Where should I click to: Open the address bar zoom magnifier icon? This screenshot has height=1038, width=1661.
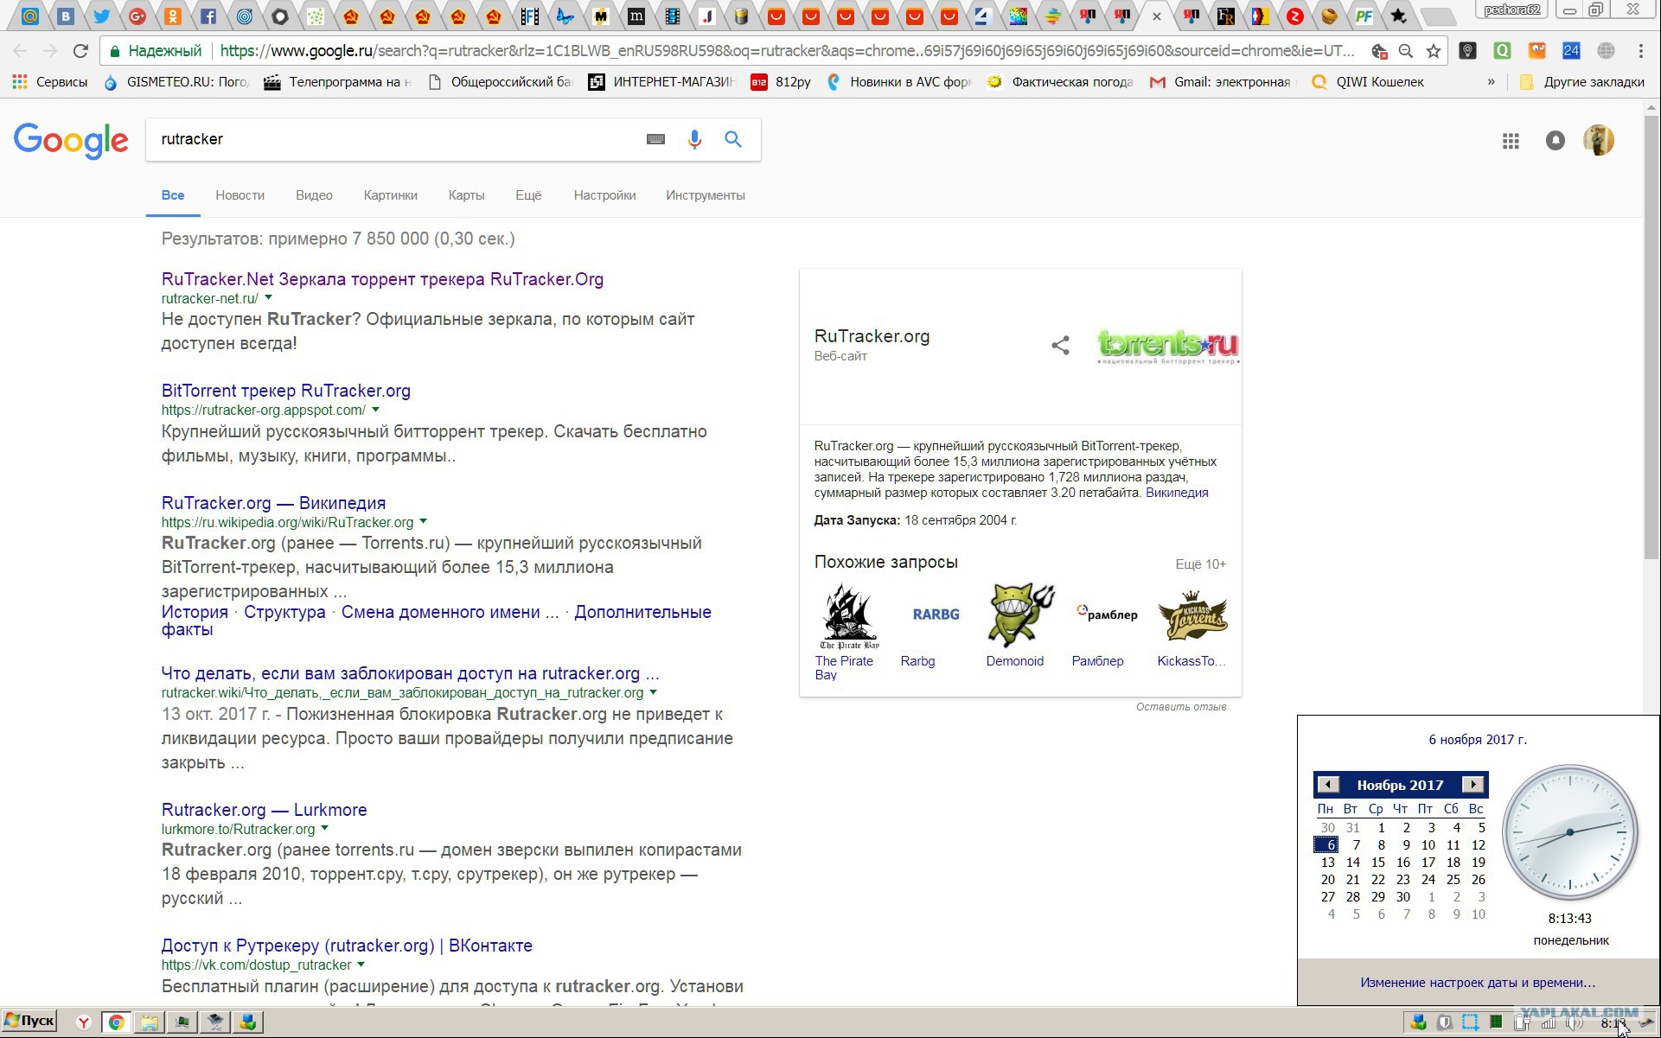1406,51
